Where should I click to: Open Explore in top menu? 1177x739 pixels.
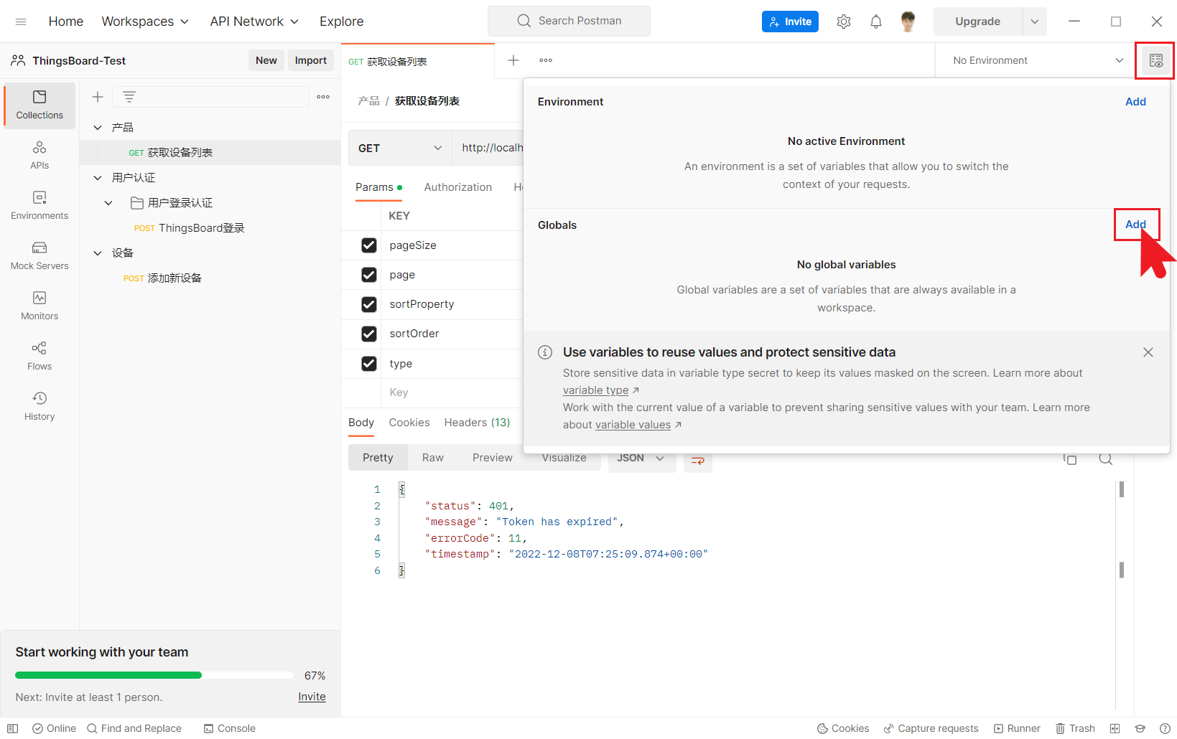[342, 22]
